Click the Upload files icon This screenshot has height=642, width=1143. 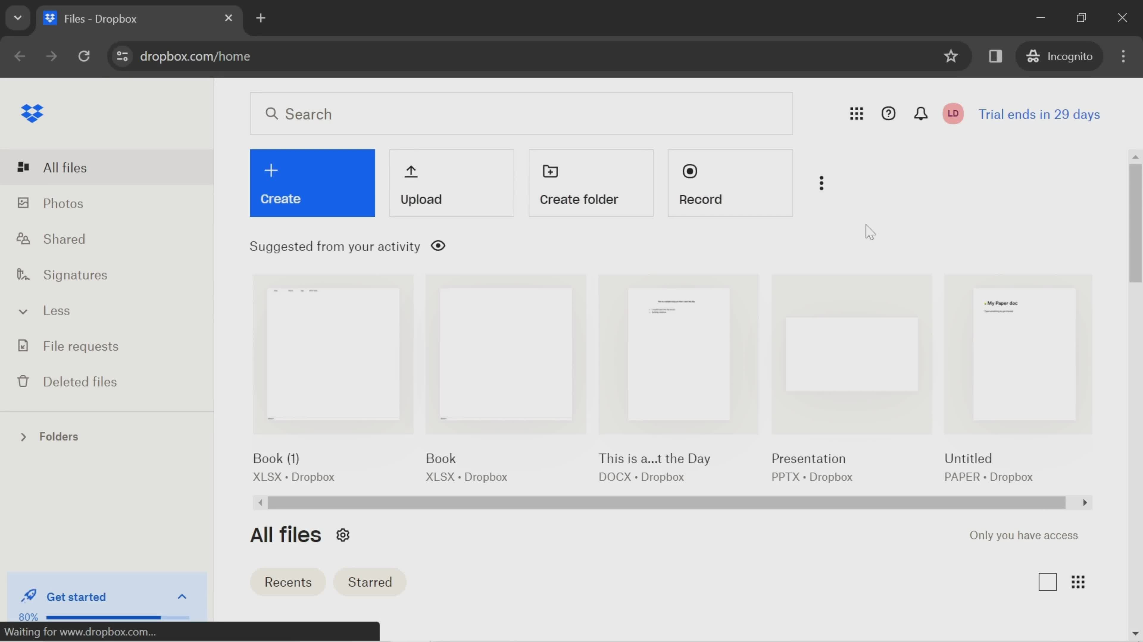(411, 171)
